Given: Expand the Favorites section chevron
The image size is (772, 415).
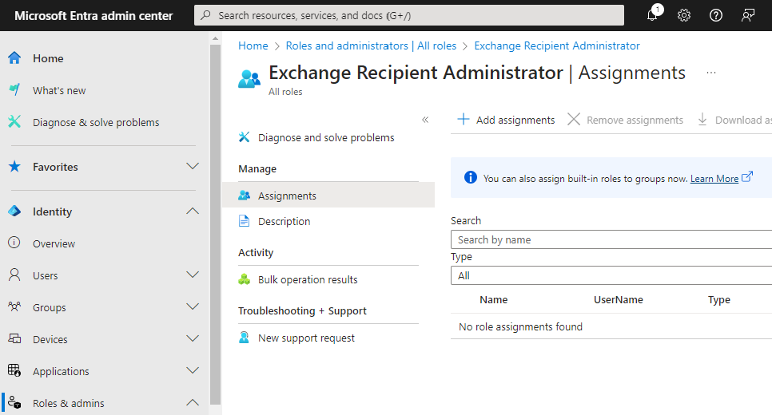Looking at the screenshot, I should (x=193, y=166).
